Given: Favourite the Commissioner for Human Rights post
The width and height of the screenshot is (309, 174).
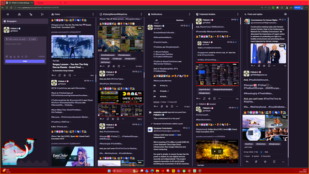Looking at the screenshot, I should pyautogui.click(x=264, y=66).
